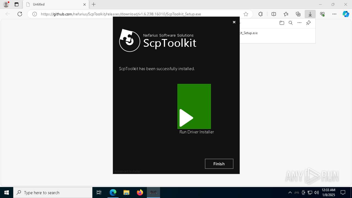Toggle the Downloads flyout button

(310, 14)
